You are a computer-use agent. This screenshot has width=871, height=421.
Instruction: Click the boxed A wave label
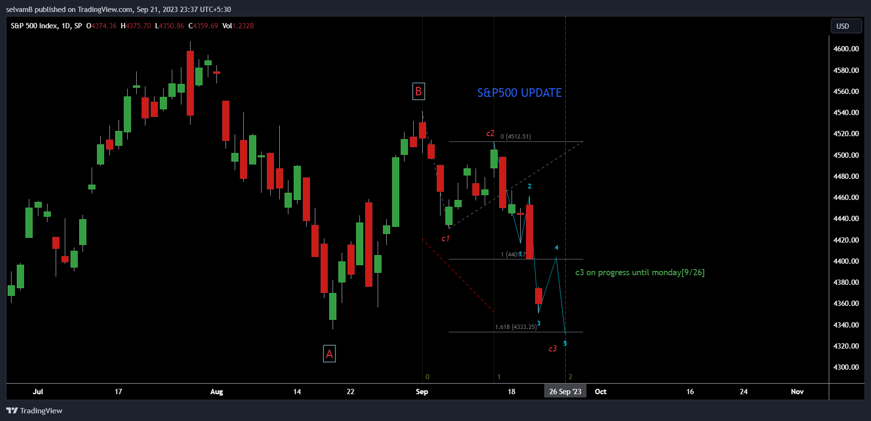[x=329, y=354]
